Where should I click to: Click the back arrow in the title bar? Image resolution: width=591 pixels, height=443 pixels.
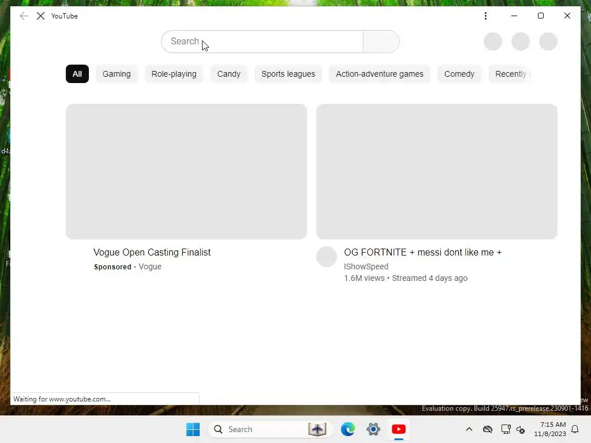pos(24,16)
